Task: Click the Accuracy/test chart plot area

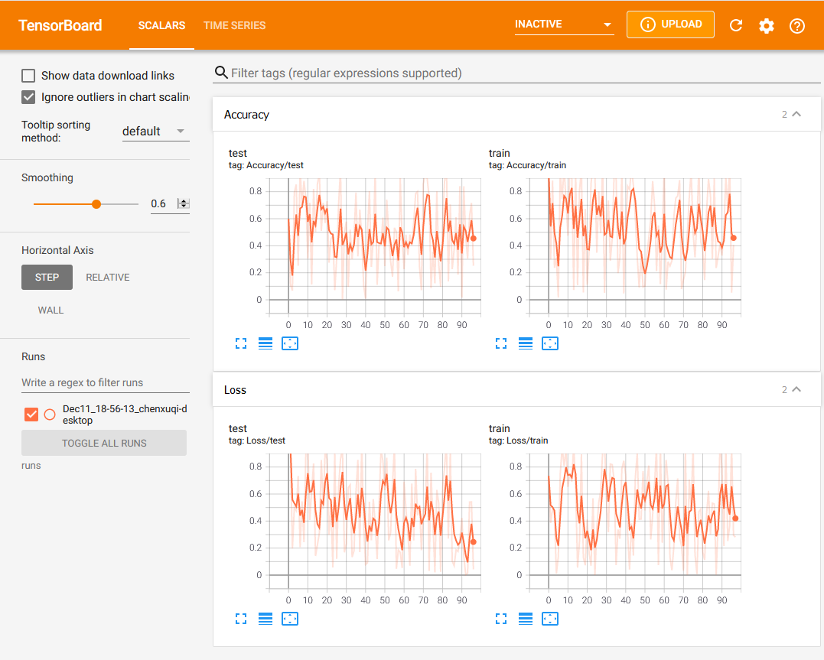Action: pos(375,245)
